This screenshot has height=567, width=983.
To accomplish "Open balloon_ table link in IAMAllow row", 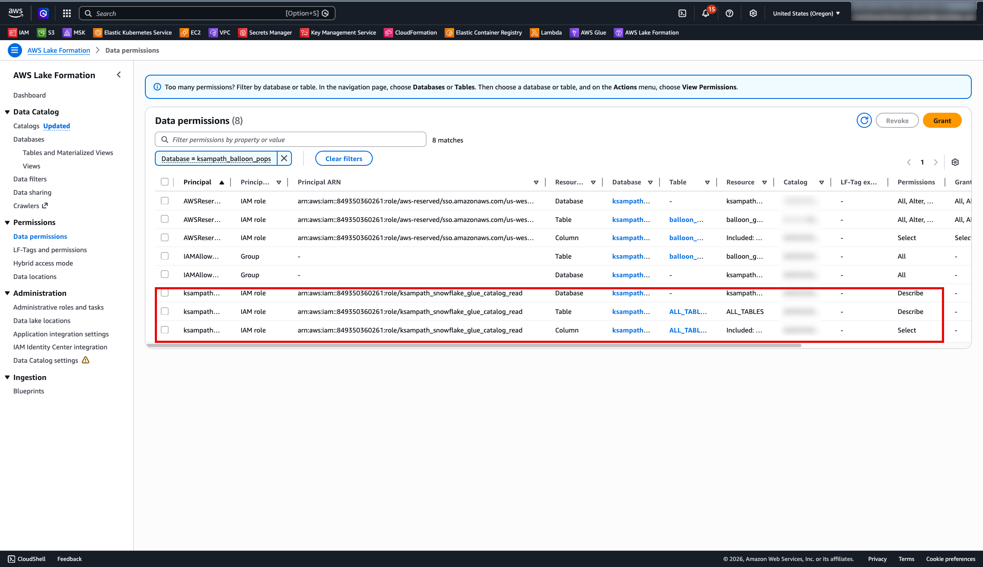I will [x=686, y=256].
